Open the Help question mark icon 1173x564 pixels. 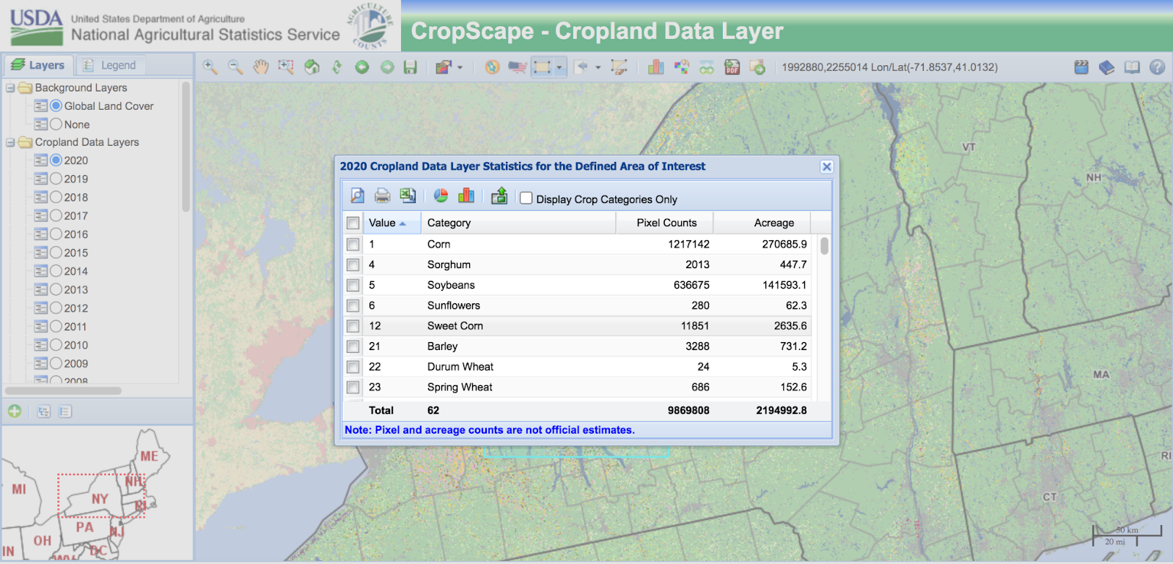point(1158,67)
